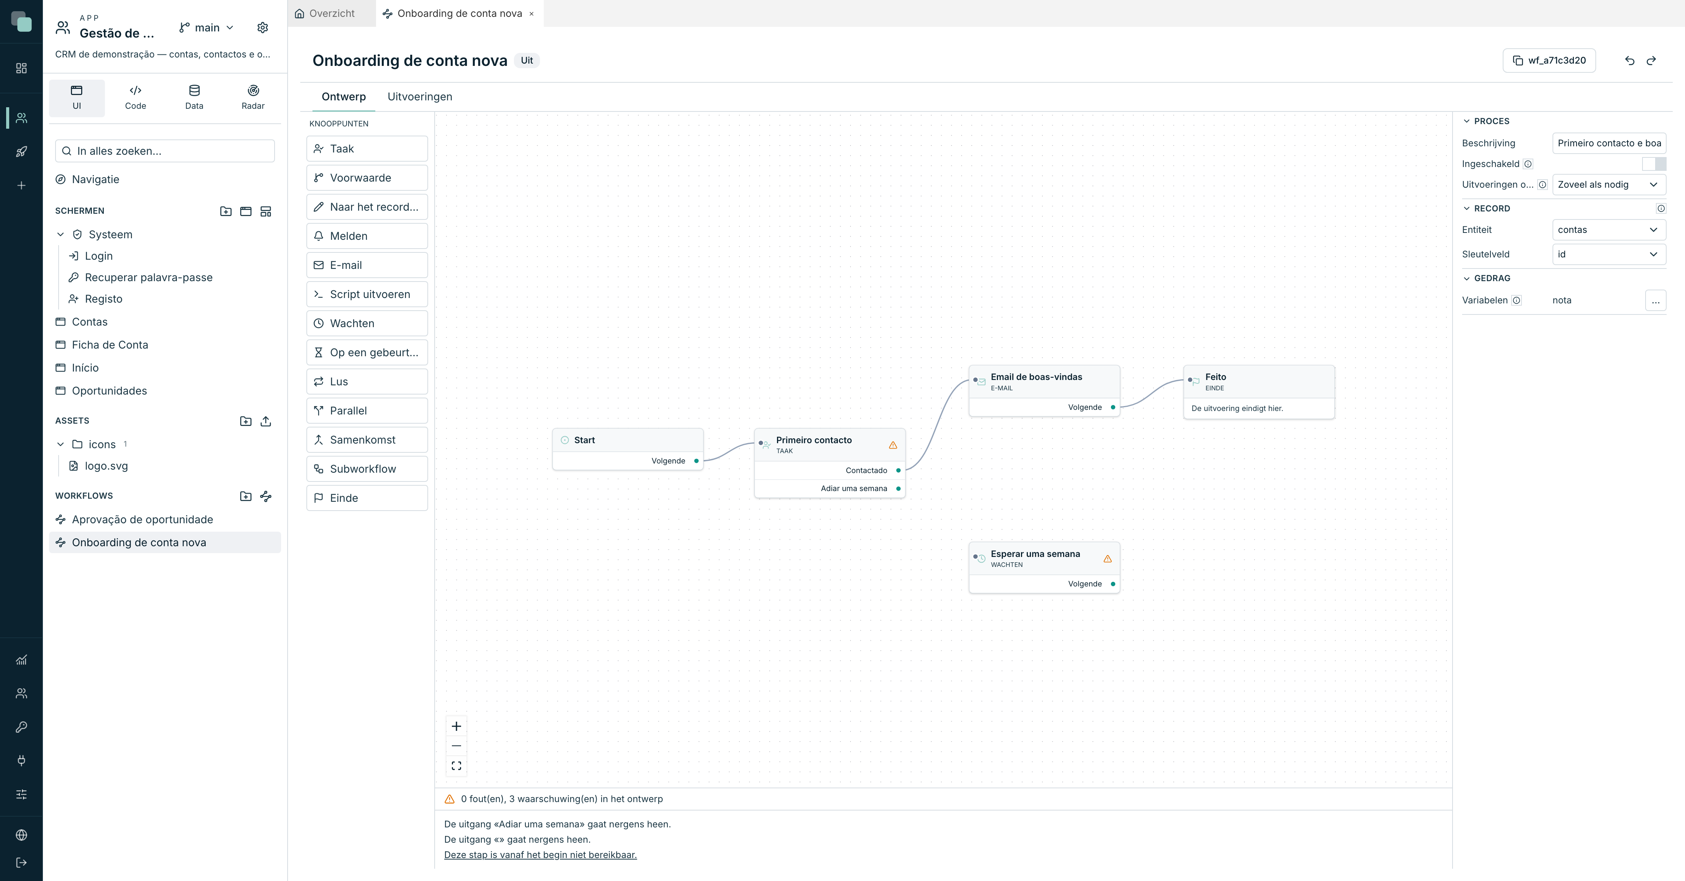The image size is (1685, 881).
Task: Click the undo arrow icon
Action: (x=1629, y=60)
